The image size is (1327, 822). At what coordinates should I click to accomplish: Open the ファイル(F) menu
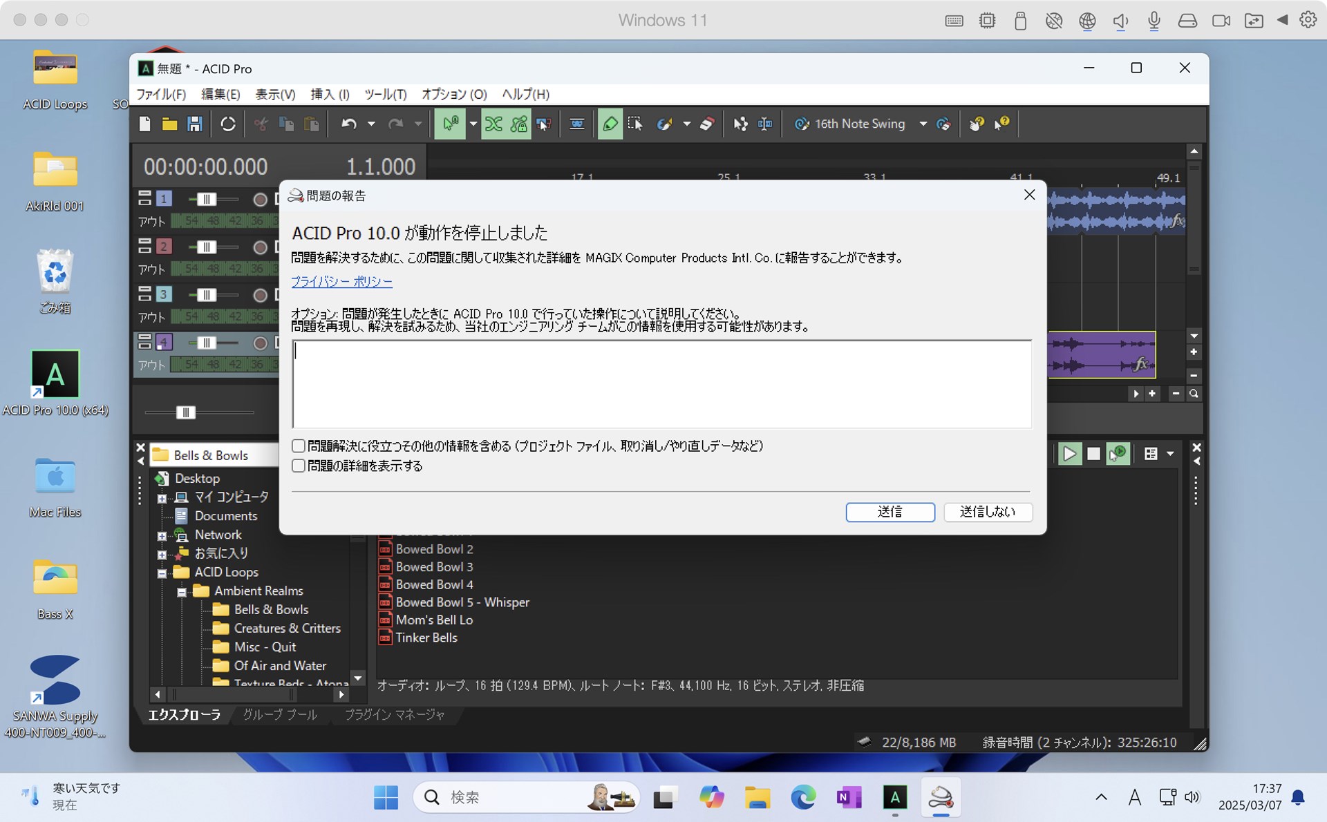pyautogui.click(x=161, y=94)
